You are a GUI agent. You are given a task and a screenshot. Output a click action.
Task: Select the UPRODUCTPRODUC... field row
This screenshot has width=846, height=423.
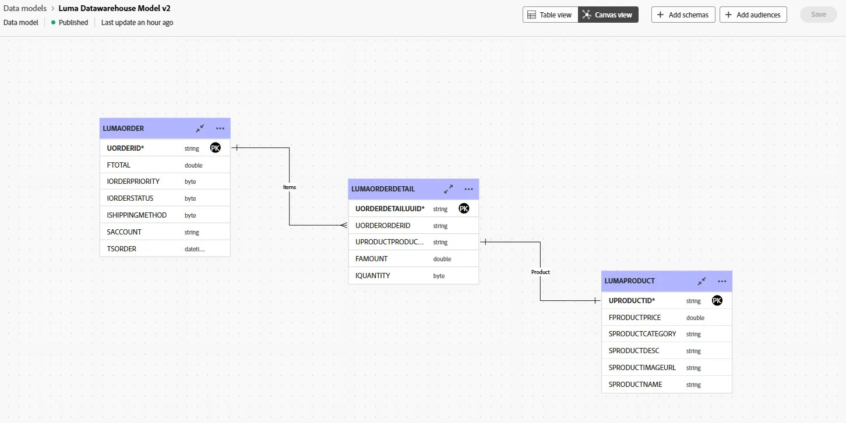[413, 242]
